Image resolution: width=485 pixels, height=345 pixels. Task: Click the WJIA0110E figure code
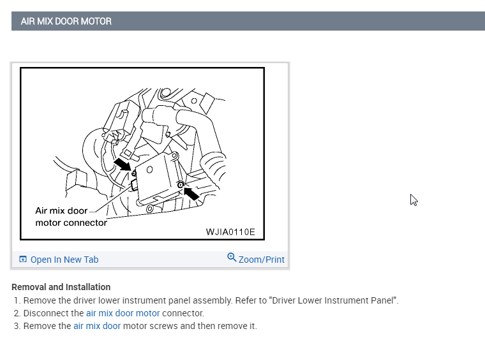coord(230,232)
